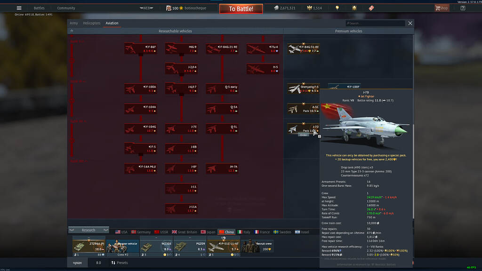482x271 pixels.
Task: Switch to the Helicopters tab
Action: [91, 23]
